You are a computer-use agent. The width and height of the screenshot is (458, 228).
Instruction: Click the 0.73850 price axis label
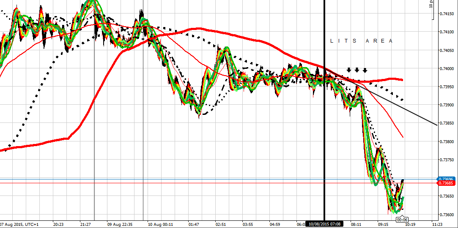click(447, 123)
